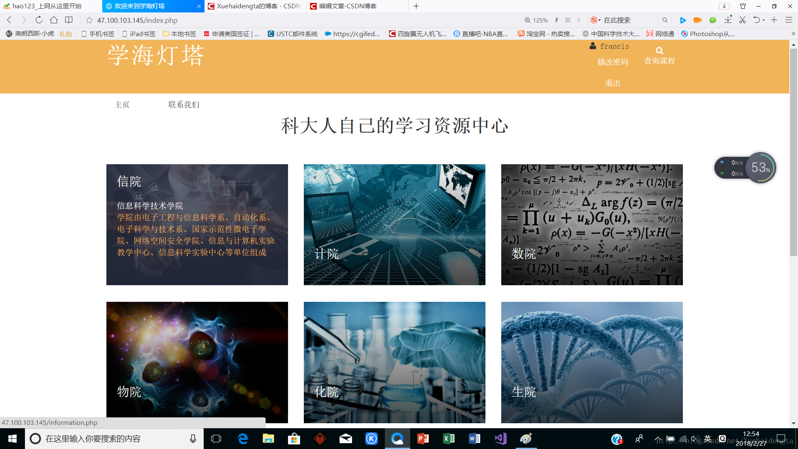This screenshot has width=798, height=449.
Task: Open 手机书签 bookmark folder
Action: [98, 34]
